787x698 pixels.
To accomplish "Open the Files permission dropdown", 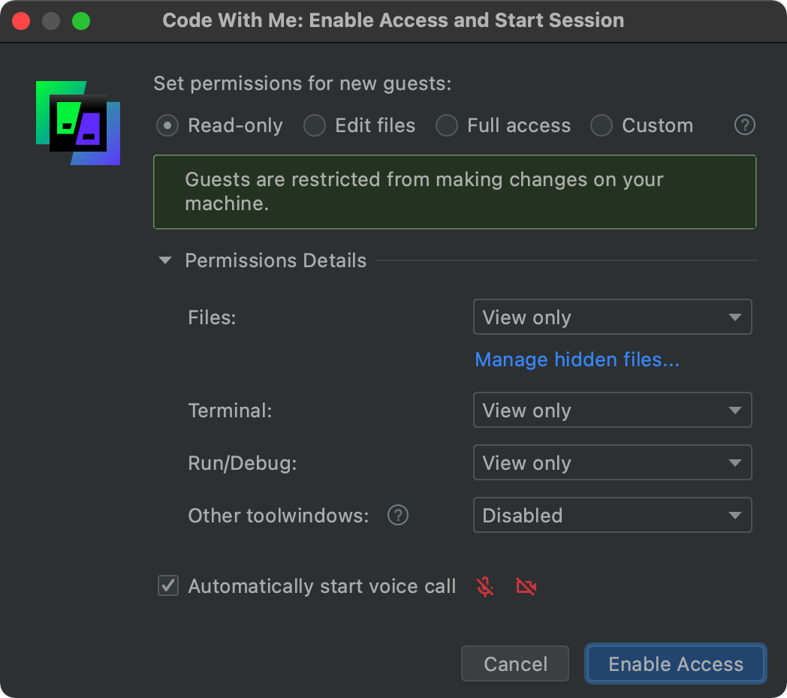I will point(612,317).
